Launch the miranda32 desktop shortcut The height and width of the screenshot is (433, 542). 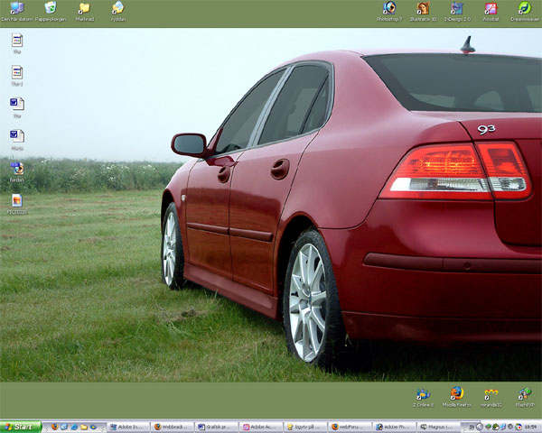[x=491, y=398]
